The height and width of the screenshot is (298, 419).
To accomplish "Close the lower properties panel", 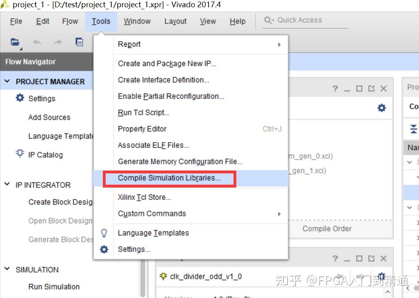I will (x=384, y=258).
